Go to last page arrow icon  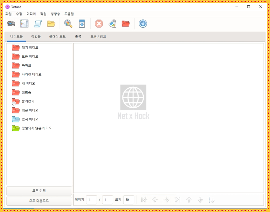click(178, 200)
